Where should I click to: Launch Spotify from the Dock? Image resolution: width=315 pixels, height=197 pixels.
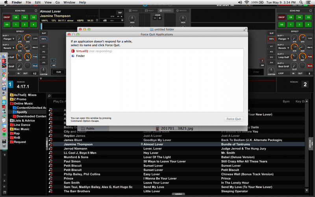point(4,134)
